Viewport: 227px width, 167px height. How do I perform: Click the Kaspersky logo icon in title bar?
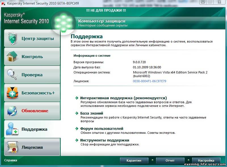pyautogui.click(x=3, y=3)
